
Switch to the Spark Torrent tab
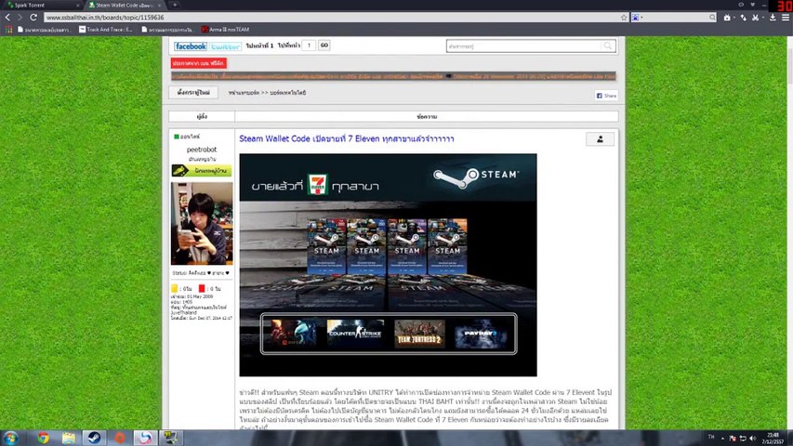[x=41, y=5]
